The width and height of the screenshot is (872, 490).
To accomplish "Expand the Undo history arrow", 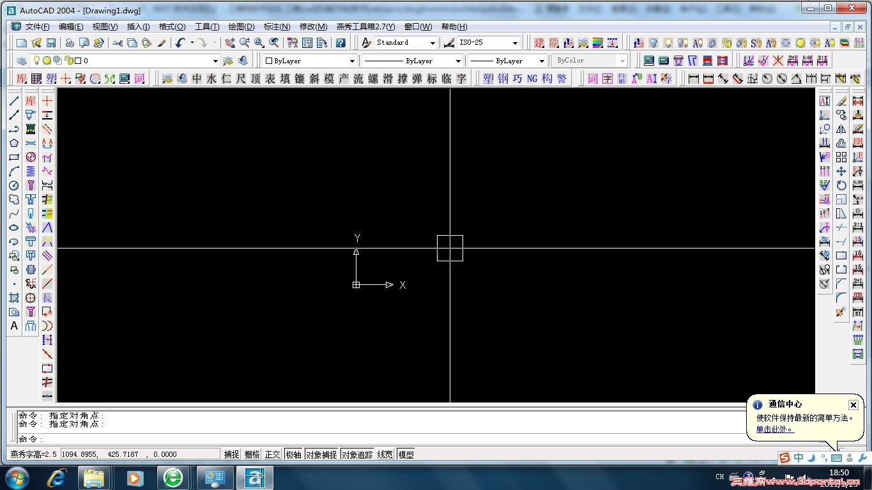I will point(192,43).
